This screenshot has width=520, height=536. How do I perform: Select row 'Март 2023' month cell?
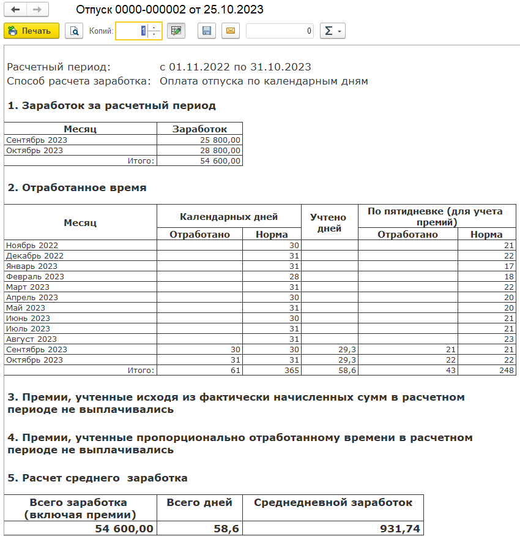pos(81,287)
